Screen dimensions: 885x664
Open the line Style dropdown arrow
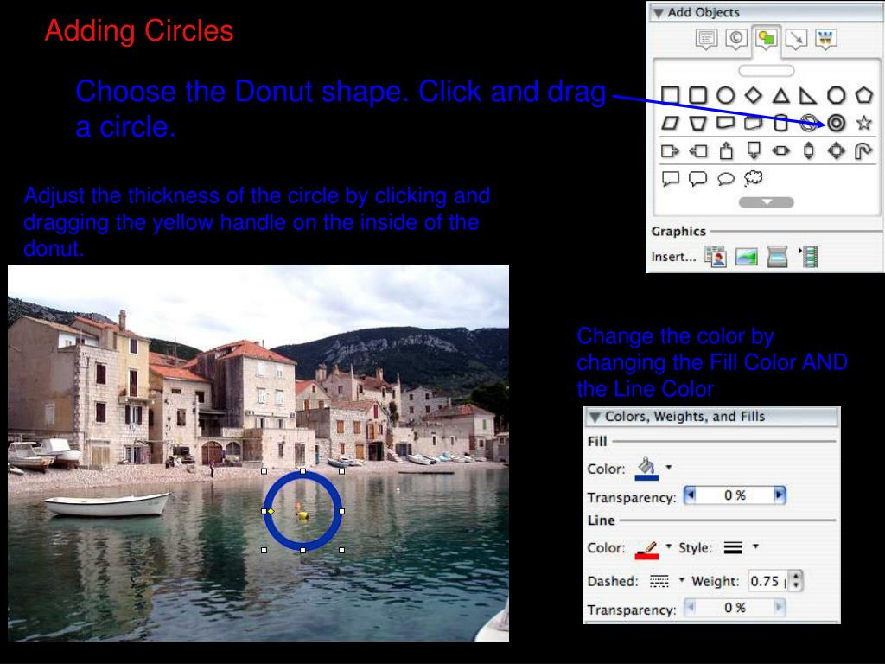(755, 546)
